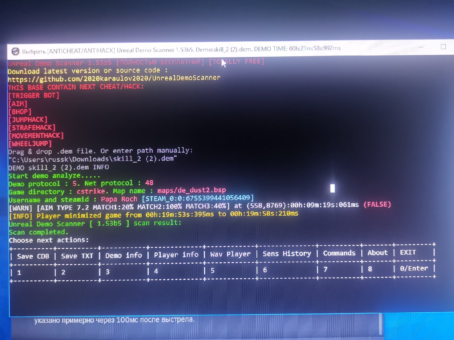Click the Save TXT menu cell
This screenshot has width=454, height=340.
[77, 256]
